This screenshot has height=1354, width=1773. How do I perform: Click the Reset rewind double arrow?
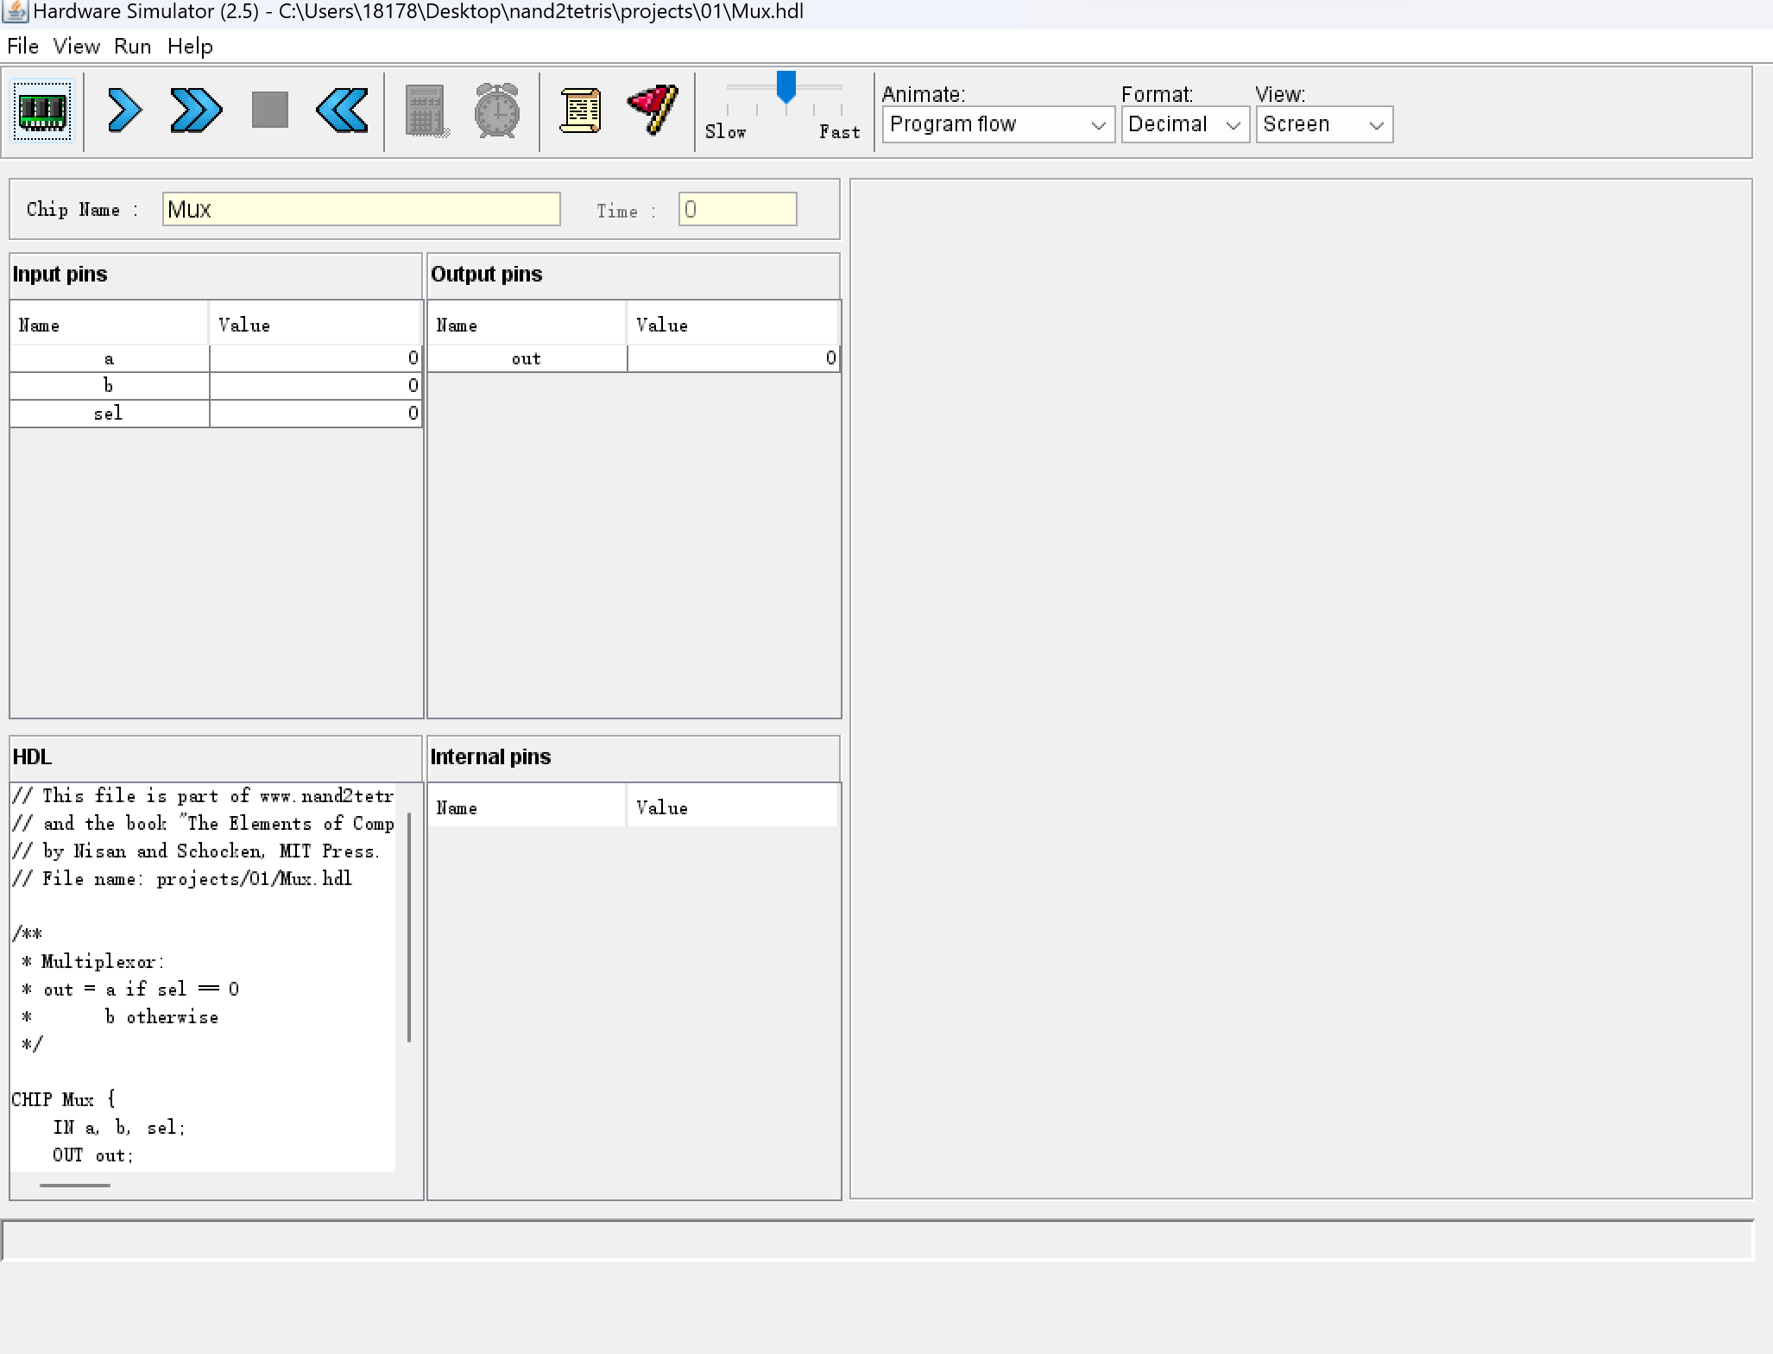point(342,111)
